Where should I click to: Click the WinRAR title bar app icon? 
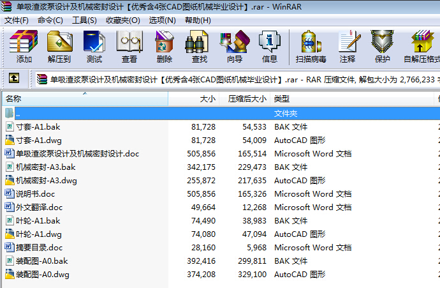(x=6, y=6)
